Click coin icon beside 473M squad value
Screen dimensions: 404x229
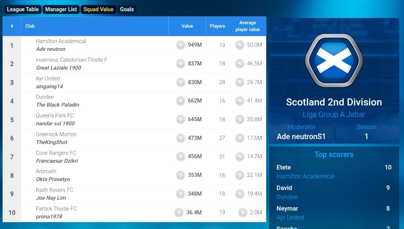point(181,138)
